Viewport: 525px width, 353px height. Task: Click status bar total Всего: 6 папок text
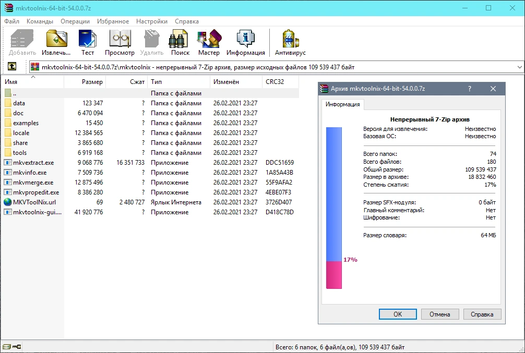[340, 347]
